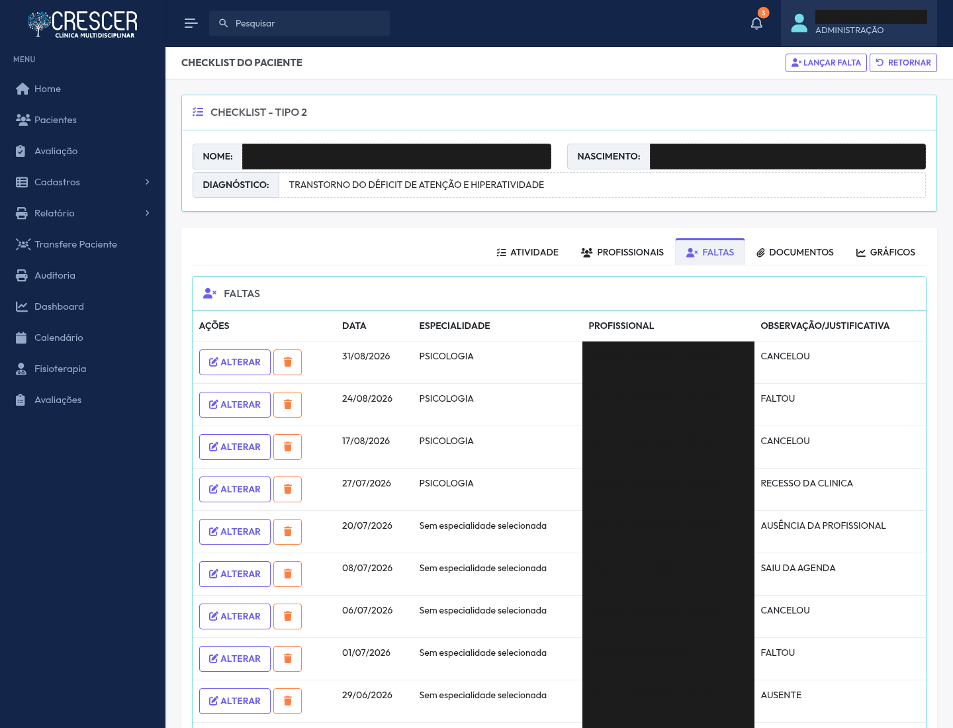Delete the 06/07/2026 absence via trash icon
The width and height of the screenshot is (953, 728).
point(288,616)
